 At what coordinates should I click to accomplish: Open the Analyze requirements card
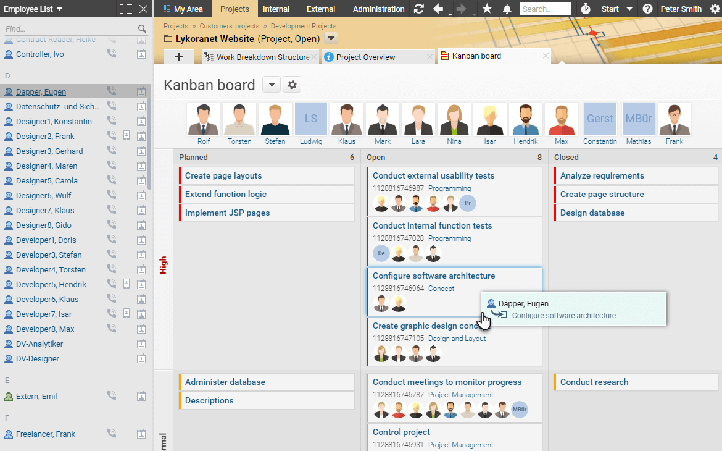pyautogui.click(x=637, y=175)
